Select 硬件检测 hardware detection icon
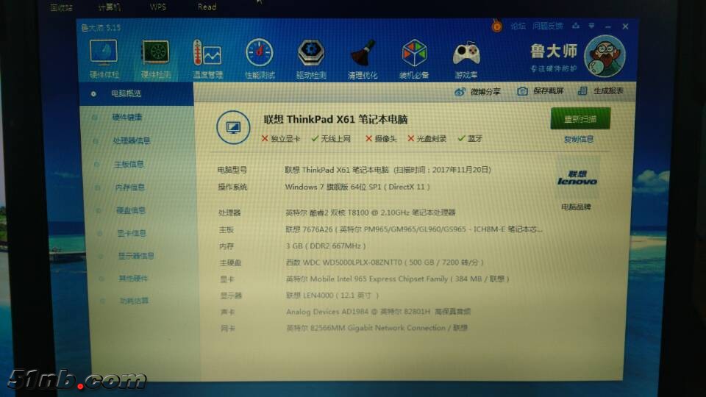The width and height of the screenshot is (706, 397). pos(156,59)
